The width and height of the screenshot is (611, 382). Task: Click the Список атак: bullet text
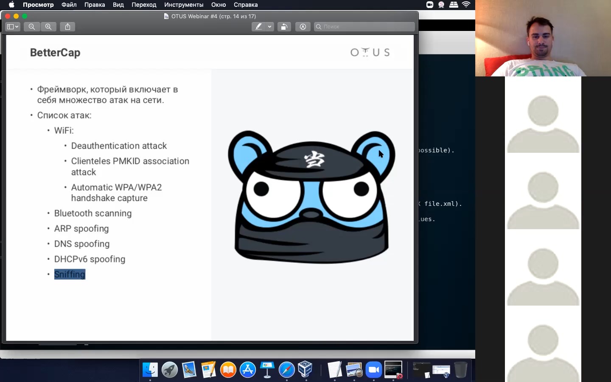coord(64,115)
